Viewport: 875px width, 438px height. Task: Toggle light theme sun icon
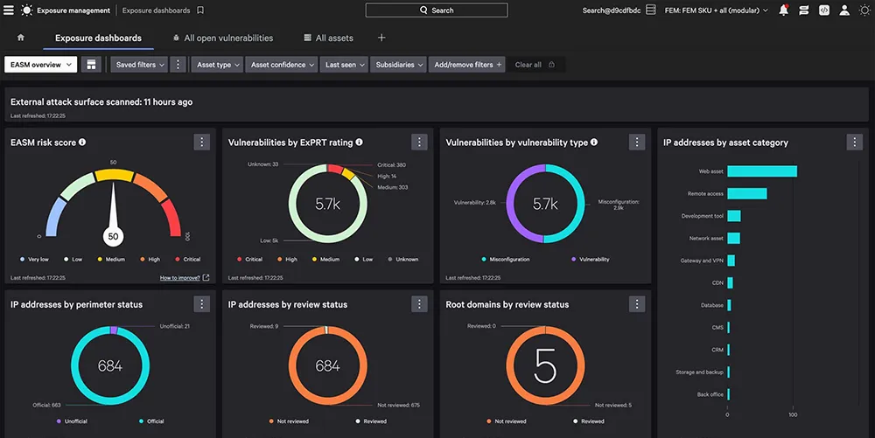pos(865,10)
